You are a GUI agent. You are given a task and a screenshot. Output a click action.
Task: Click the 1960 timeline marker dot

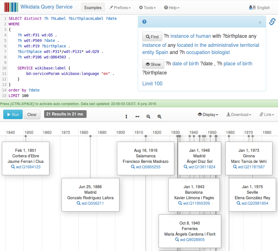229,136
